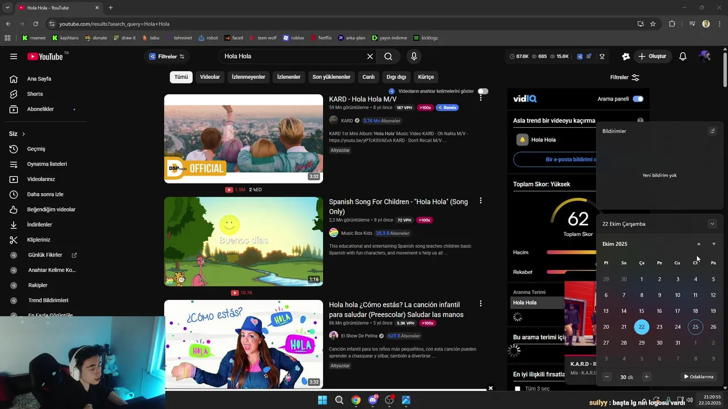Screen dimensions: 728x409
Task: Start voice search with the microphone
Action: tap(414, 56)
